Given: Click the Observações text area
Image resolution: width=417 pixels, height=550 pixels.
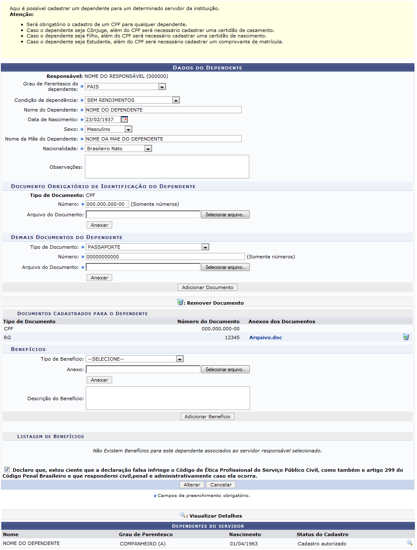Looking at the screenshot, I should [x=167, y=167].
